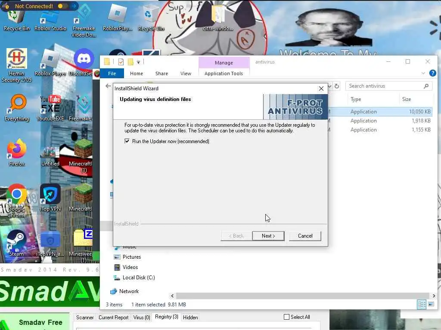Click Cancel in the InstallShield Wizard
This screenshot has width=441, height=330.
(x=305, y=236)
